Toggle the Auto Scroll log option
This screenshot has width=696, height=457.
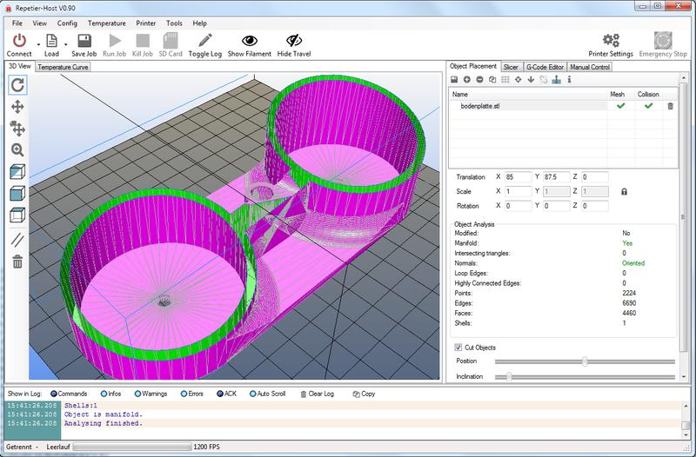(253, 394)
